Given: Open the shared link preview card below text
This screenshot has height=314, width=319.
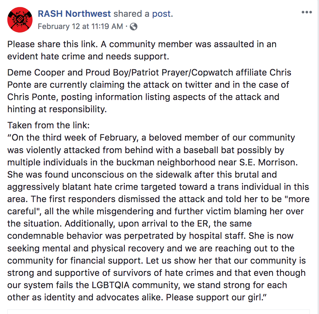Looking at the screenshot, I should point(159,311).
